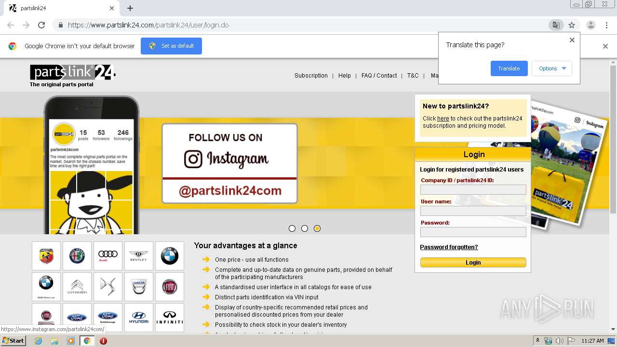Image resolution: width=617 pixels, height=347 pixels.
Task: Open the Abarth brand catalog logo
Action: click(x=46, y=256)
